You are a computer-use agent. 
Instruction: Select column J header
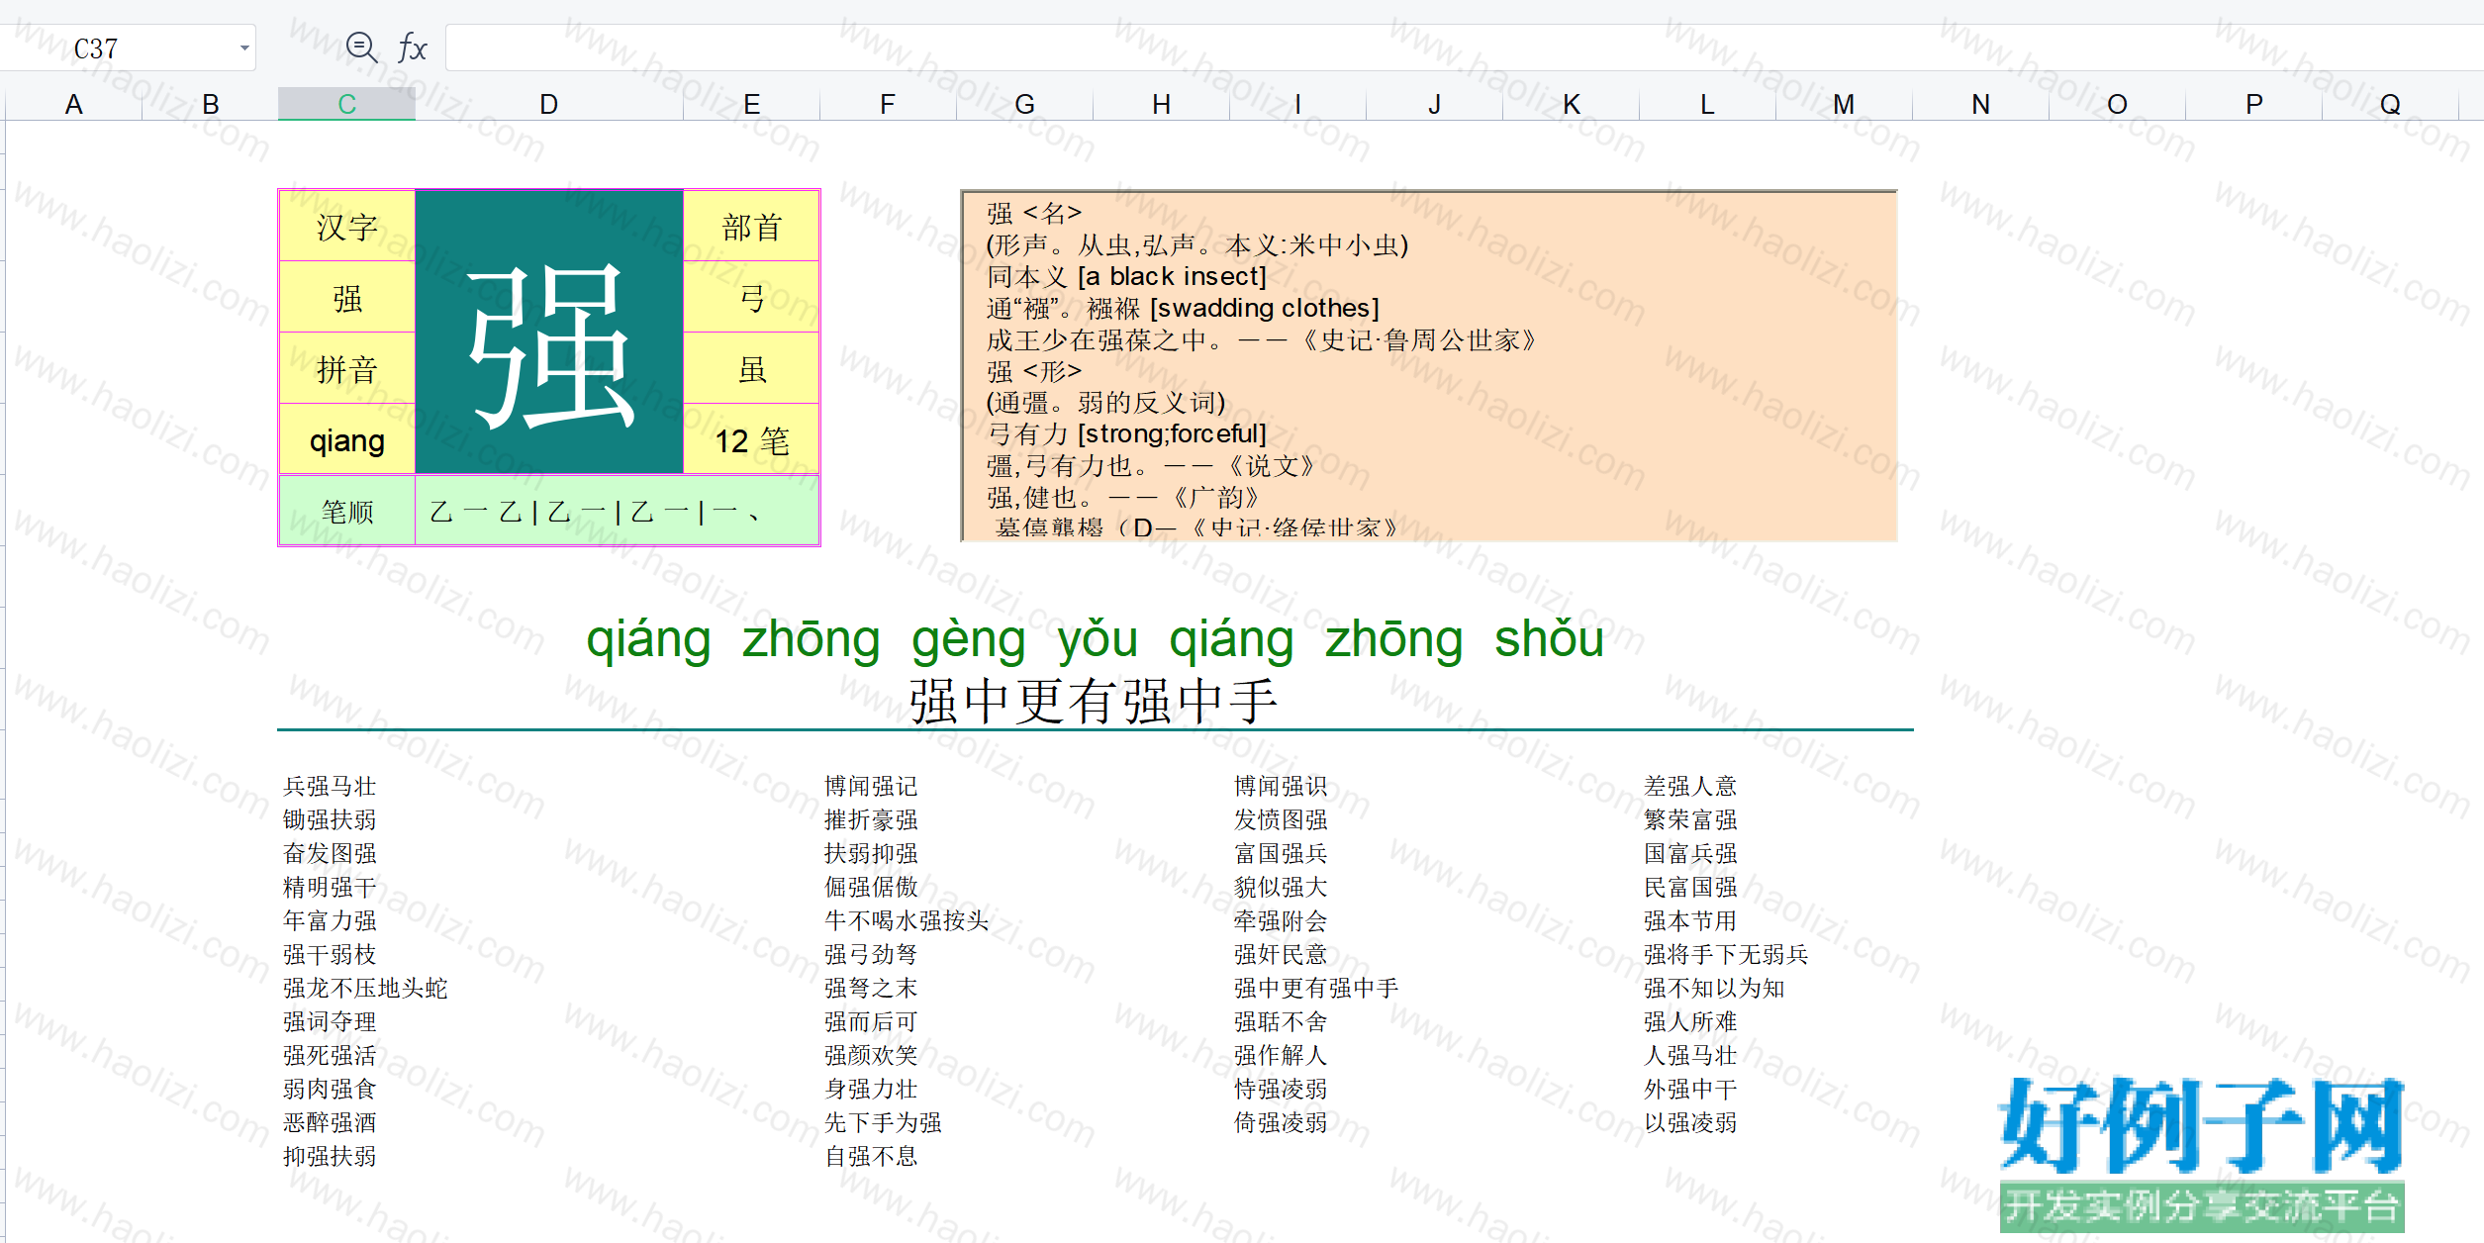pyautogui.click(x=1434, y=104)
